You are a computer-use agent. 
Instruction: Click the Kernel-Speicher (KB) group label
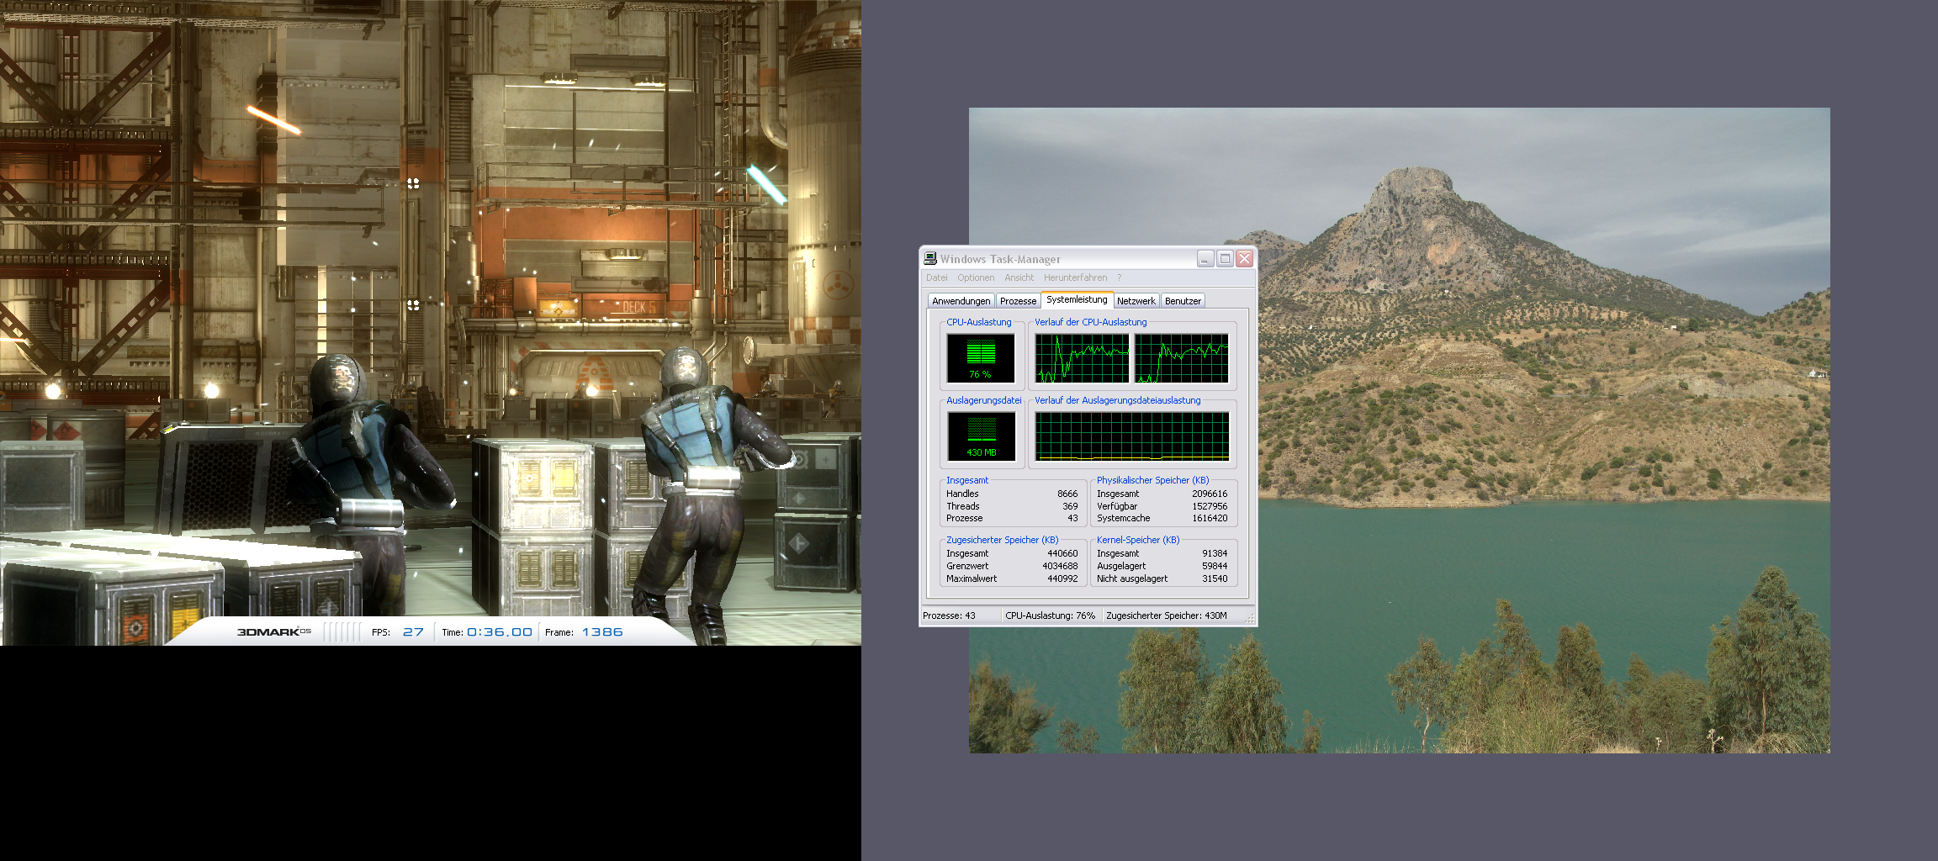(1138, 540)
